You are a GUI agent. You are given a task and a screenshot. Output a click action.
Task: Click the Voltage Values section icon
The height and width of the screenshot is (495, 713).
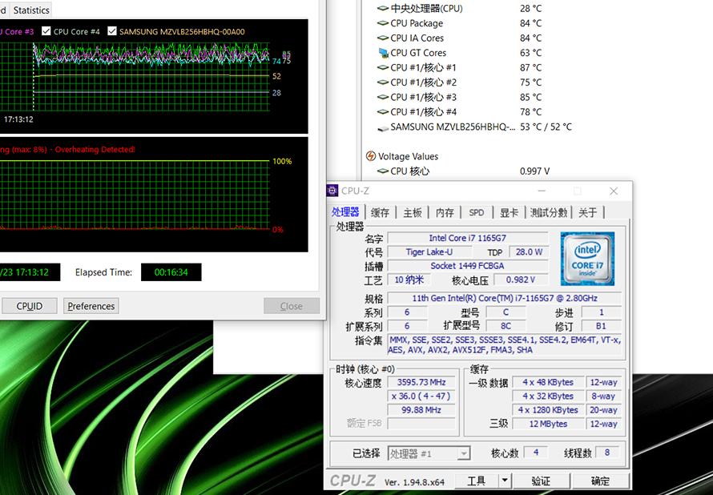pyautogui.click(x=369, y=156)
